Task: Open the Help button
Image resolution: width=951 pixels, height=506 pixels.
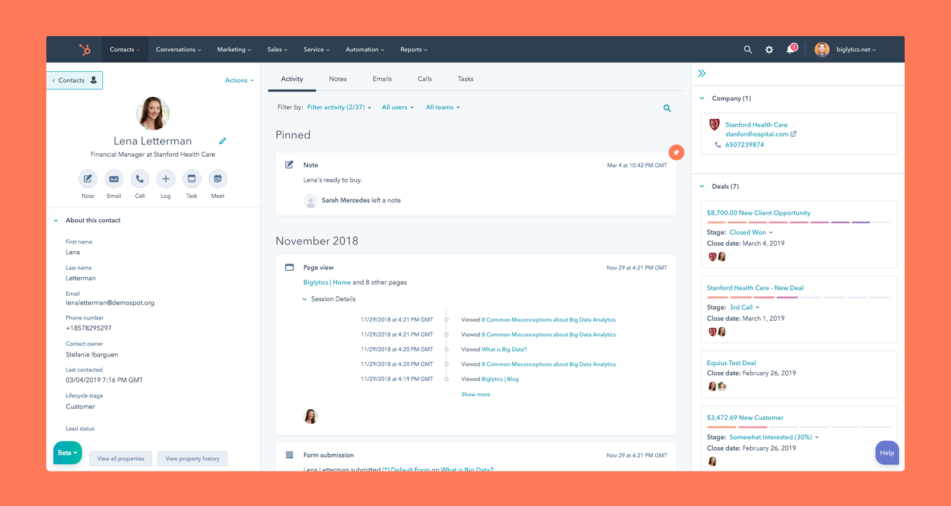Action: click(x=887, y=453)
